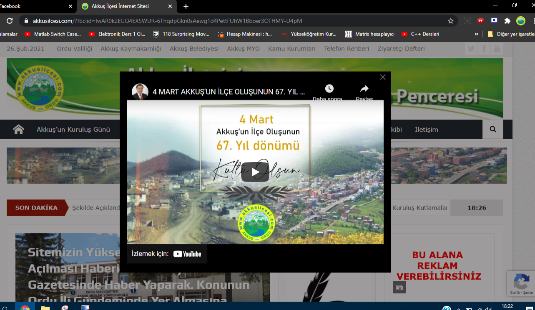Click the browser address bar URL
Screen dimensions: 535x310
pos(167,21)
